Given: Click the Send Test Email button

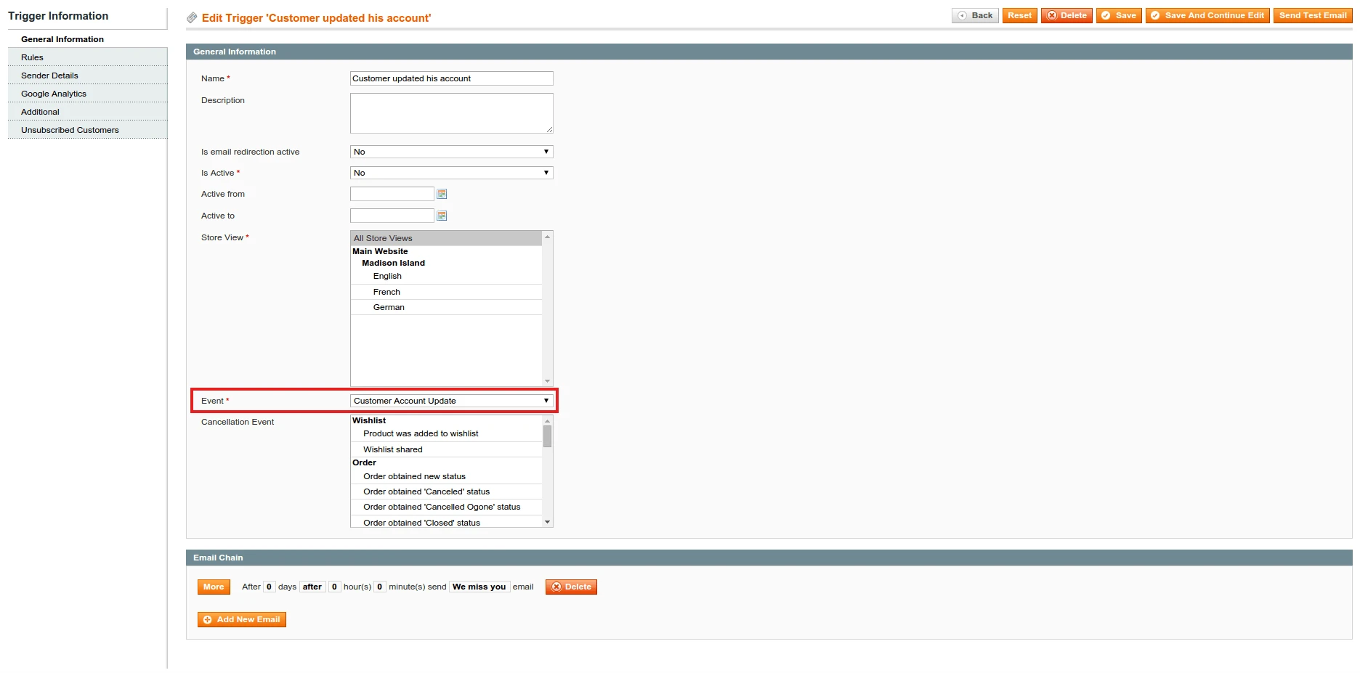Looking at the screenshot, I should (x=1313, y=15).
